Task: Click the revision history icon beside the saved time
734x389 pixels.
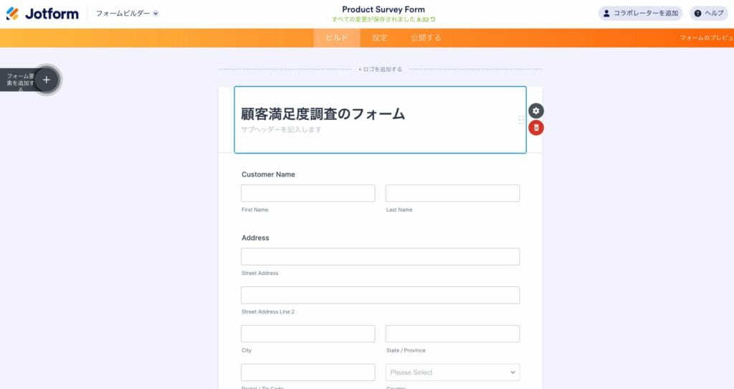Action: point(433,19)
